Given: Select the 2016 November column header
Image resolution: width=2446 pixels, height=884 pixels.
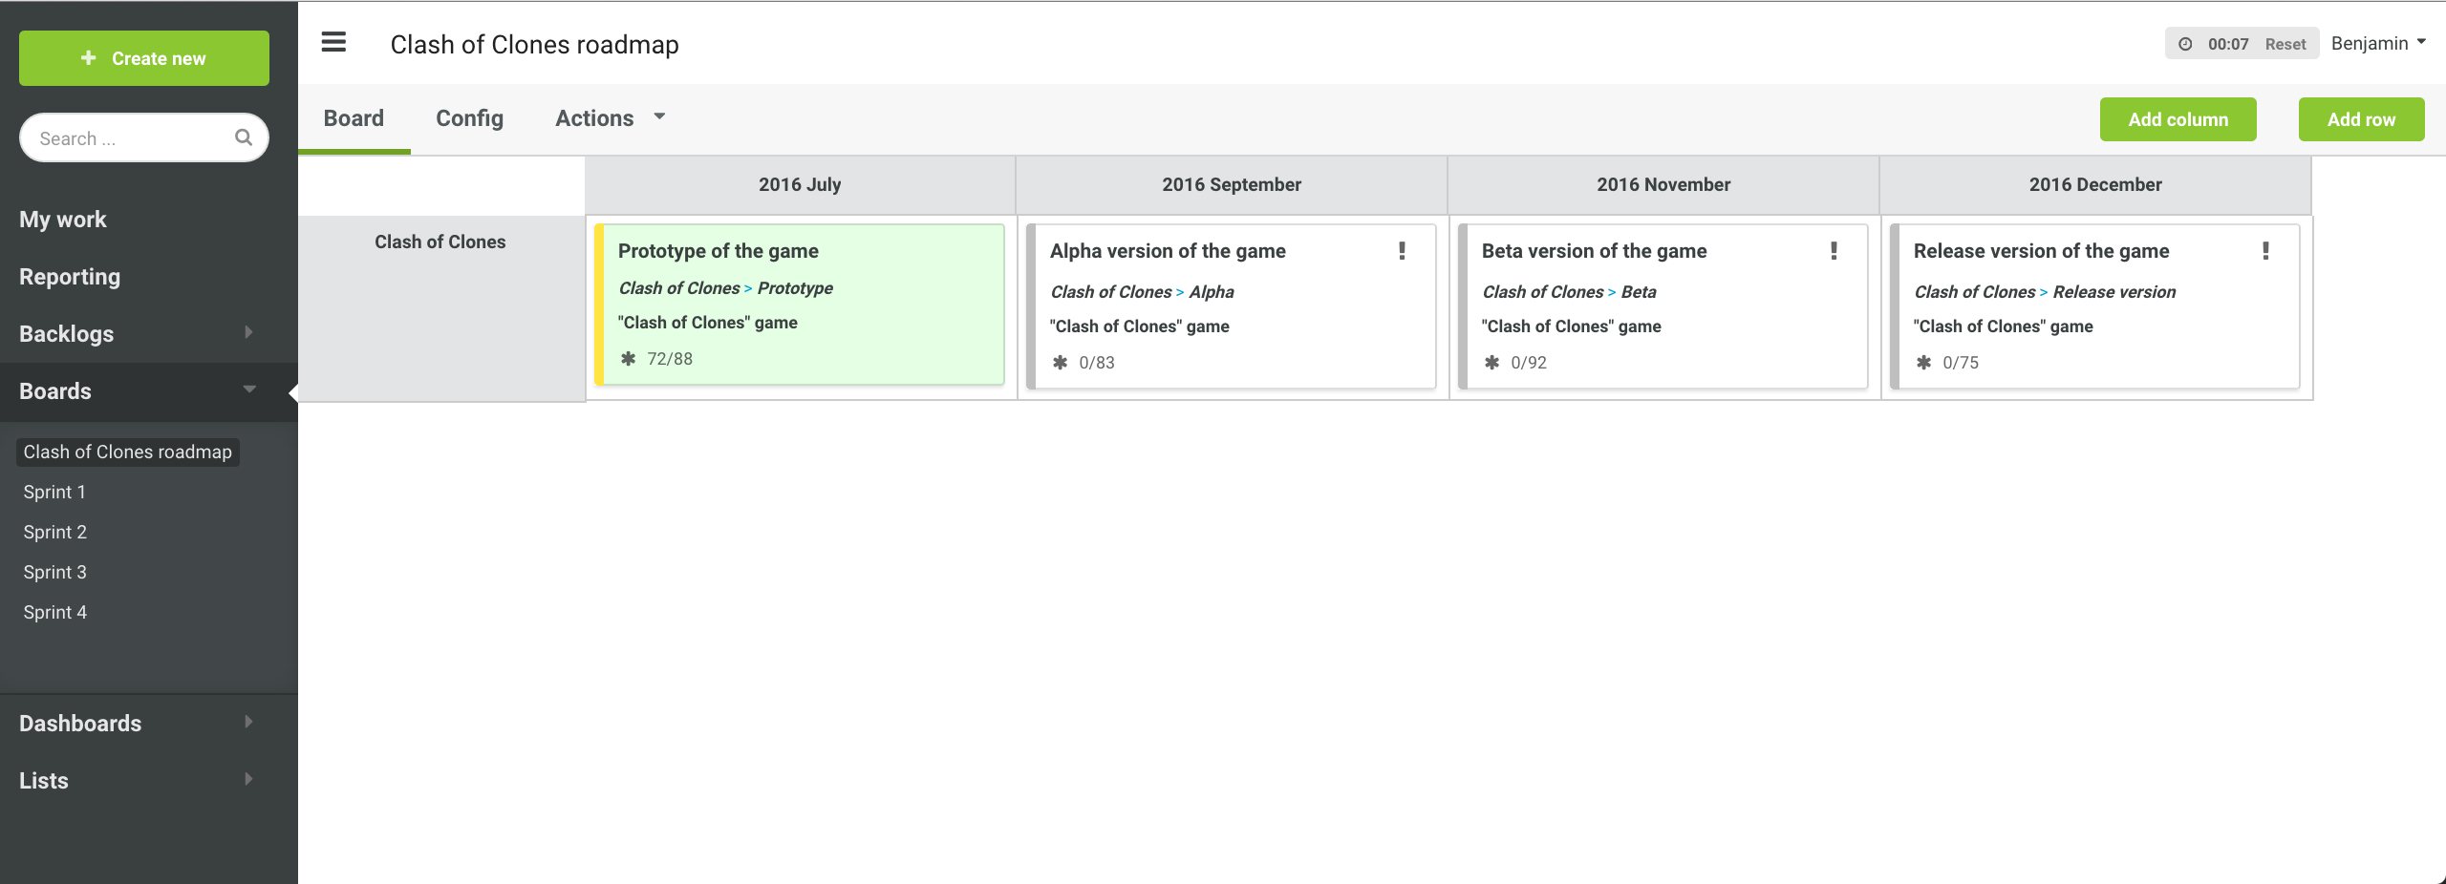Looking at the screenshot, I should [x=1663, y=185].
